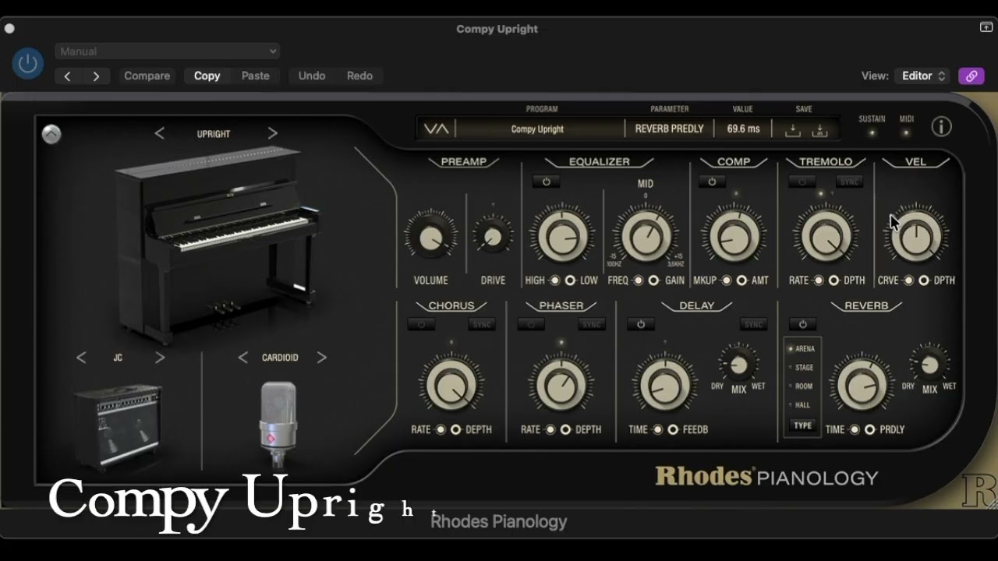Image resolution: width=998 pixels, height=561 pixels.
Task: Select ARENA reverb type
Action: coord(802,349)
